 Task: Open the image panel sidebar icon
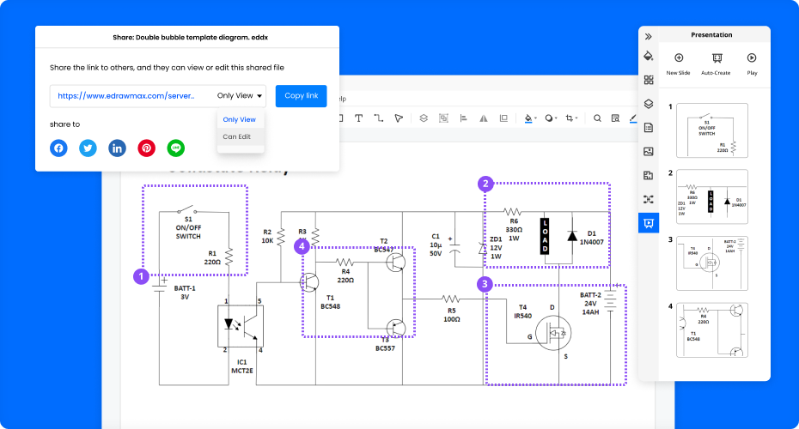(649, 151)
